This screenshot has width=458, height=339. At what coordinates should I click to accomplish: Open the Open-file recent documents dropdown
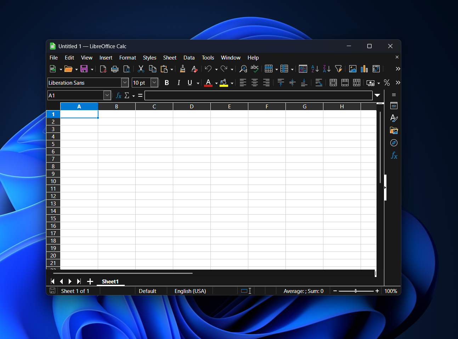pos(77,69)
